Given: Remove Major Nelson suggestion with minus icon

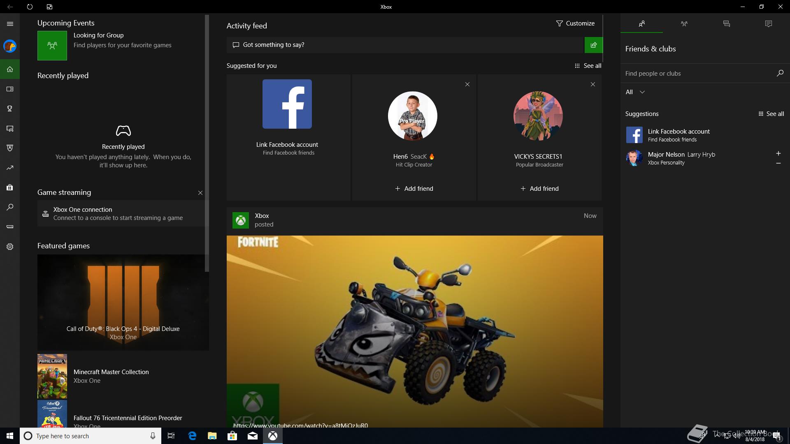Looking at the screenshot, I should click(778, 163).
